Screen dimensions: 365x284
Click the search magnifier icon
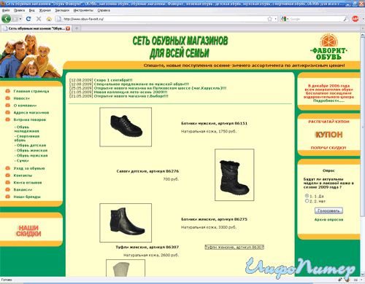(x=345, y=19)
